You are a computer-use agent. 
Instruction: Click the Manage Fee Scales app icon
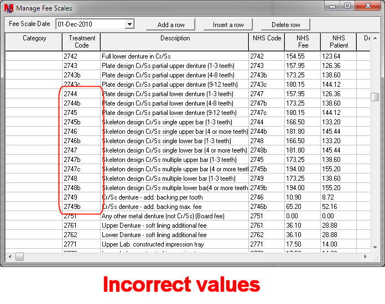(9, 8)
